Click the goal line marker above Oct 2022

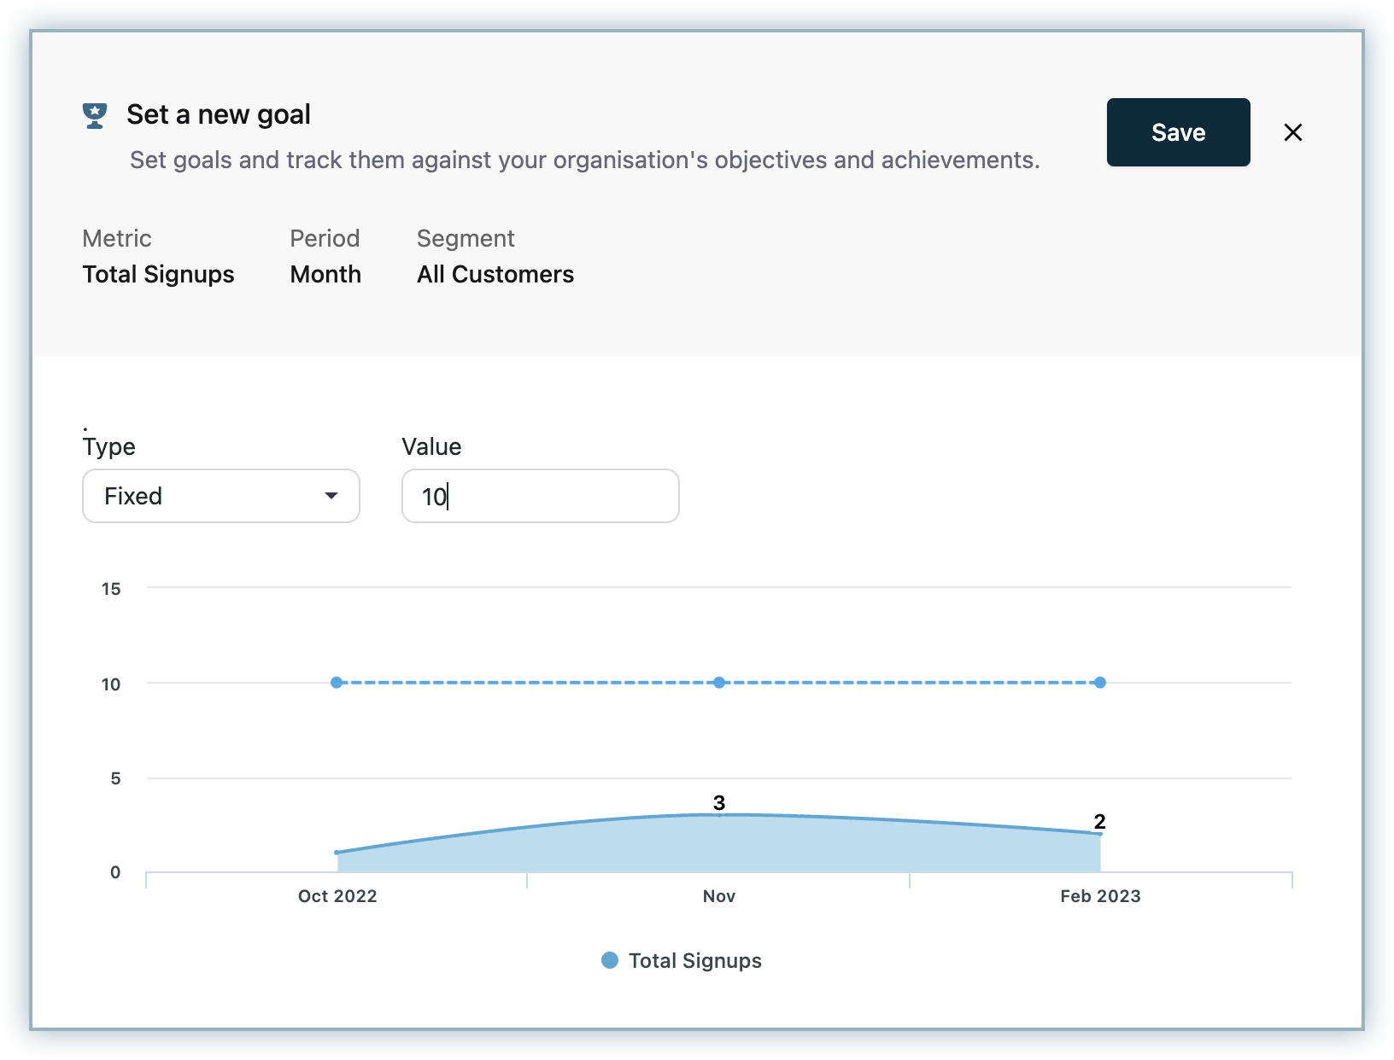tap(337, 683)
